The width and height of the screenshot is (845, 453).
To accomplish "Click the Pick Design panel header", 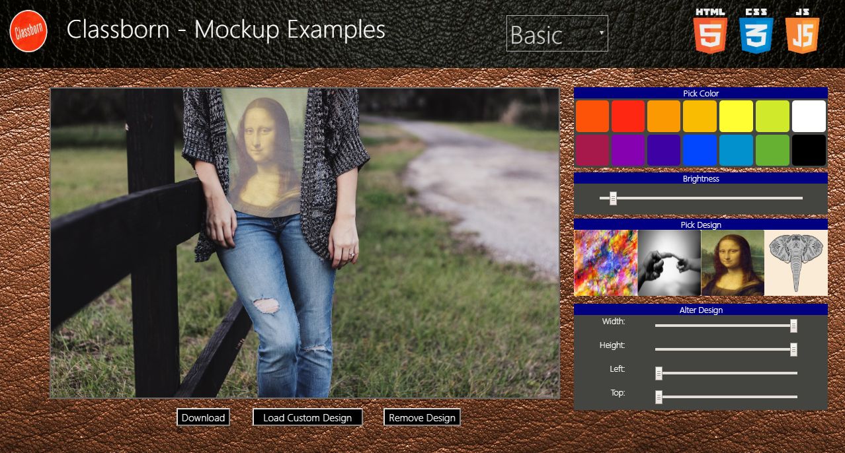I will (701, 225).
